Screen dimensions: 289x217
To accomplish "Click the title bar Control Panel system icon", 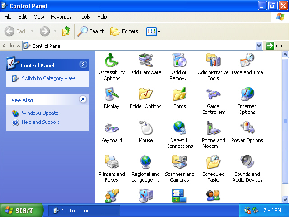I will click(4, 6).
